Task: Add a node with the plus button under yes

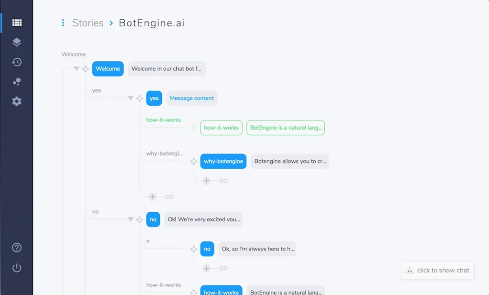Action: click(x=152, y=196)
